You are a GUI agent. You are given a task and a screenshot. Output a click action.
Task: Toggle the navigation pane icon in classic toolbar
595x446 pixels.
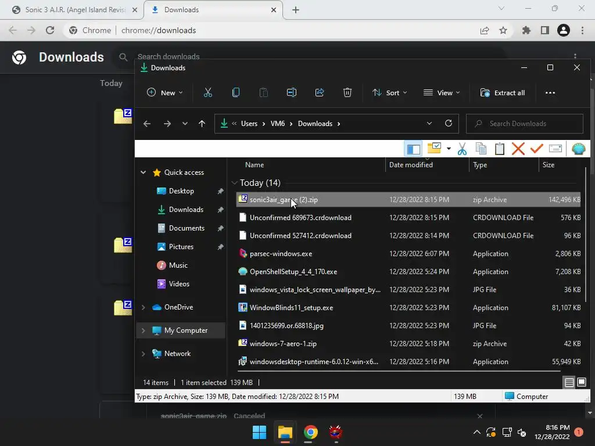point(413,149)
